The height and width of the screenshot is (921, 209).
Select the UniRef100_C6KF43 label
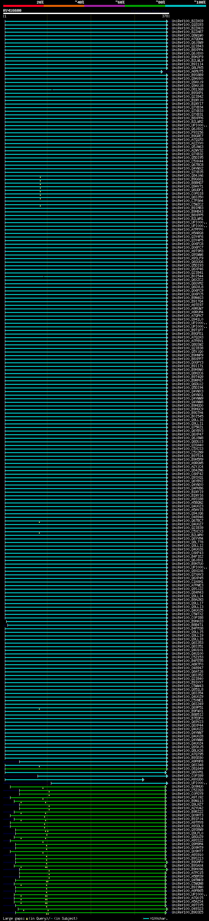pyautogui.click(x=187, y=553)
